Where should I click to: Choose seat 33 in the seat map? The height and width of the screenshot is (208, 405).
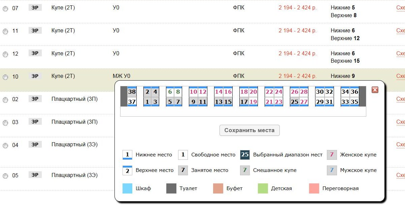[345, 102]
